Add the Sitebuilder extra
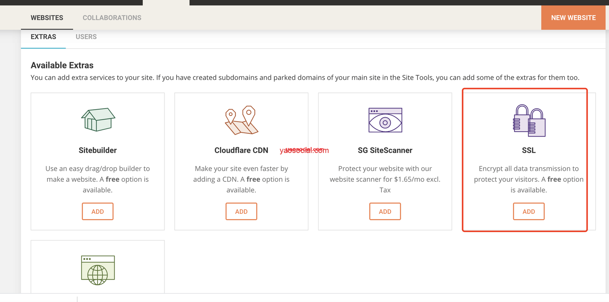This screenshot has width=609, height=302. click(97, 211)
